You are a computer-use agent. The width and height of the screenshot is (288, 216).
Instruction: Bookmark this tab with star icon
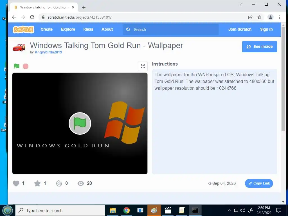pyautogui.click(x=259, y=17)
